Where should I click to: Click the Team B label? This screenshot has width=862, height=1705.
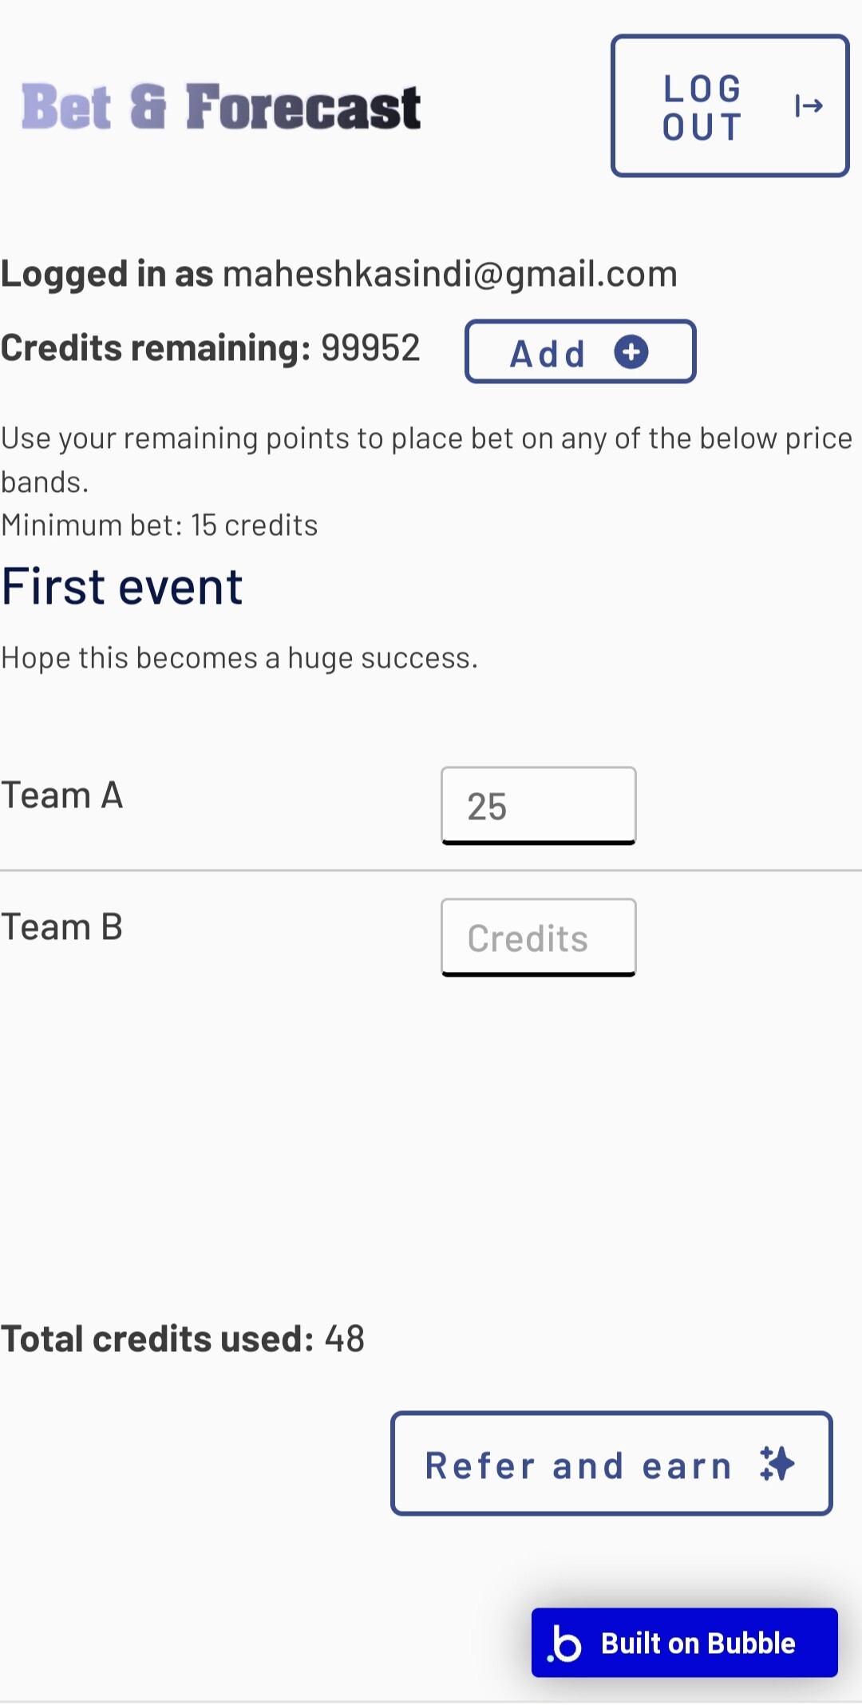[62, 927]
